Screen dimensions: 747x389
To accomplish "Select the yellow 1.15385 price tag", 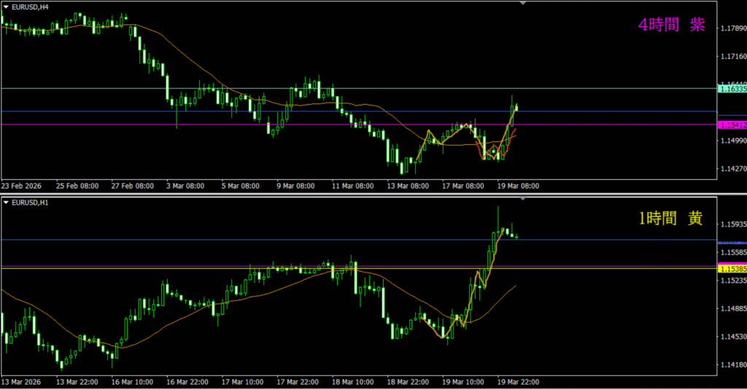I will 732,269.
